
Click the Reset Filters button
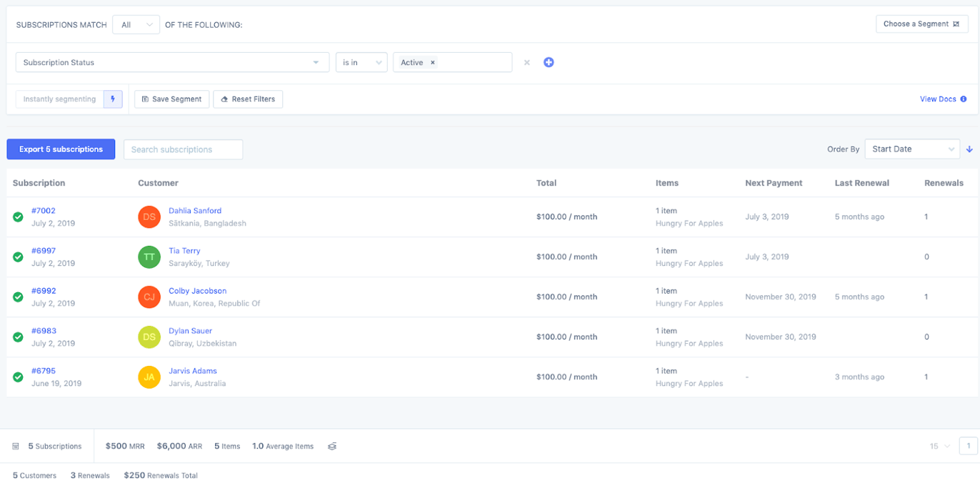[248, 99]
